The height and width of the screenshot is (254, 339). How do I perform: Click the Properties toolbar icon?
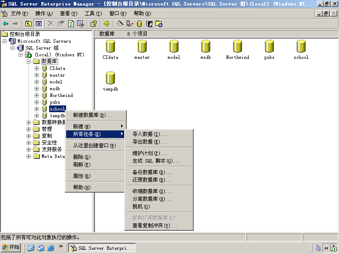click(x=61, y=24)
